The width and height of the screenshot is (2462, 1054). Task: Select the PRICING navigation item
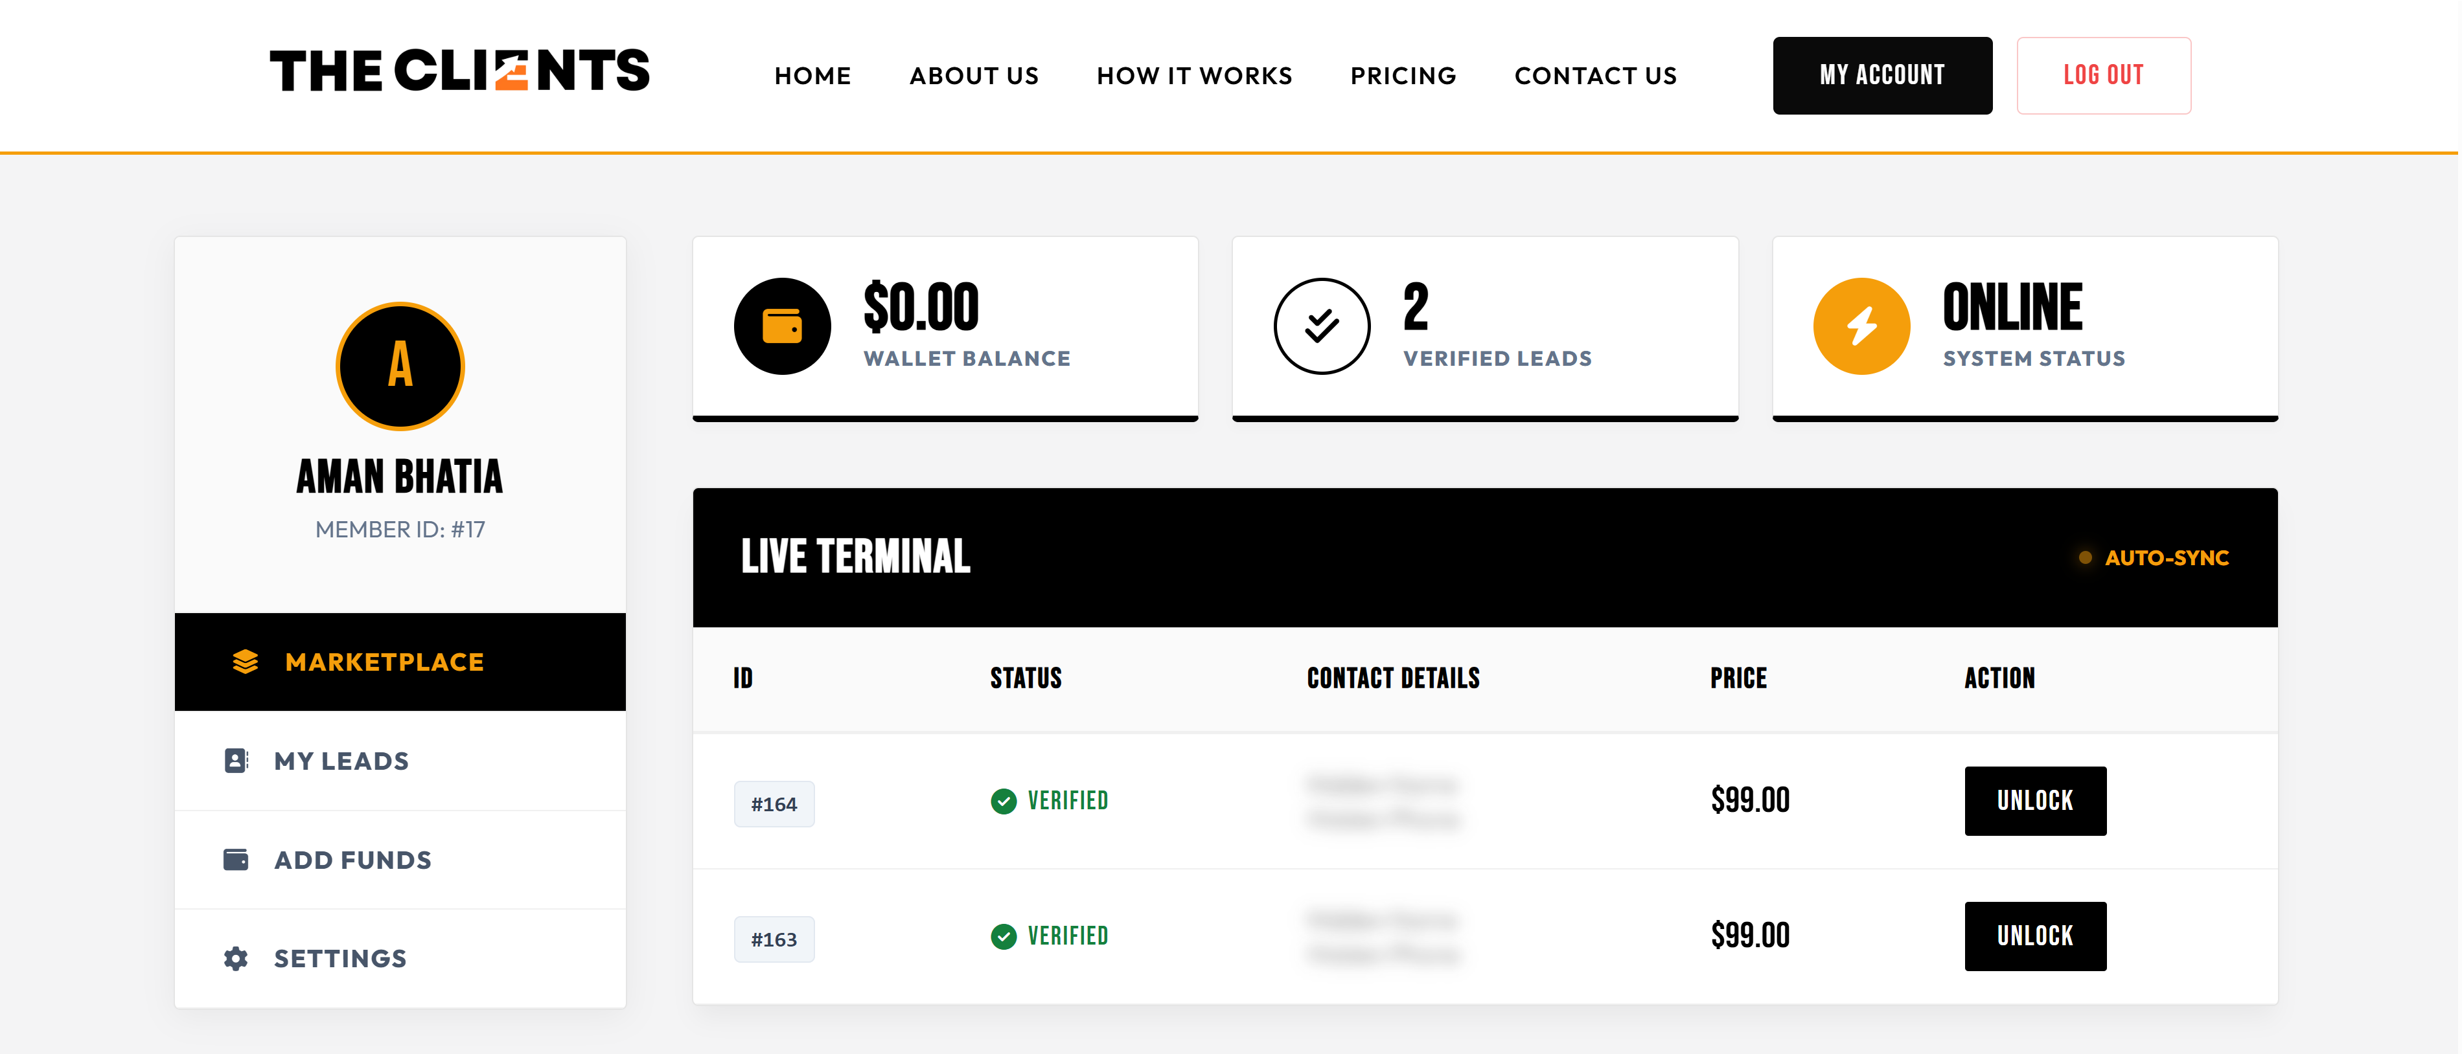click(x=1403, y=75)
